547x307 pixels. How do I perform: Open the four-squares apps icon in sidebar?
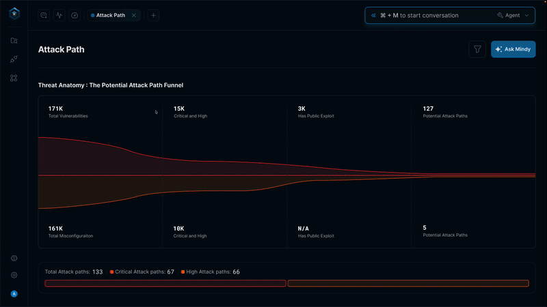14,78
